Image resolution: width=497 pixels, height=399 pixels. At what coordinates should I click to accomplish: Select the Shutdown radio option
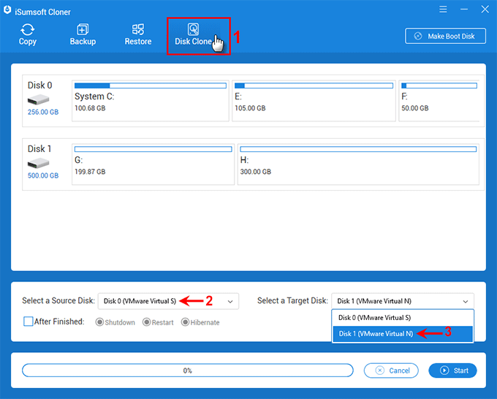(x=99, y=322)
